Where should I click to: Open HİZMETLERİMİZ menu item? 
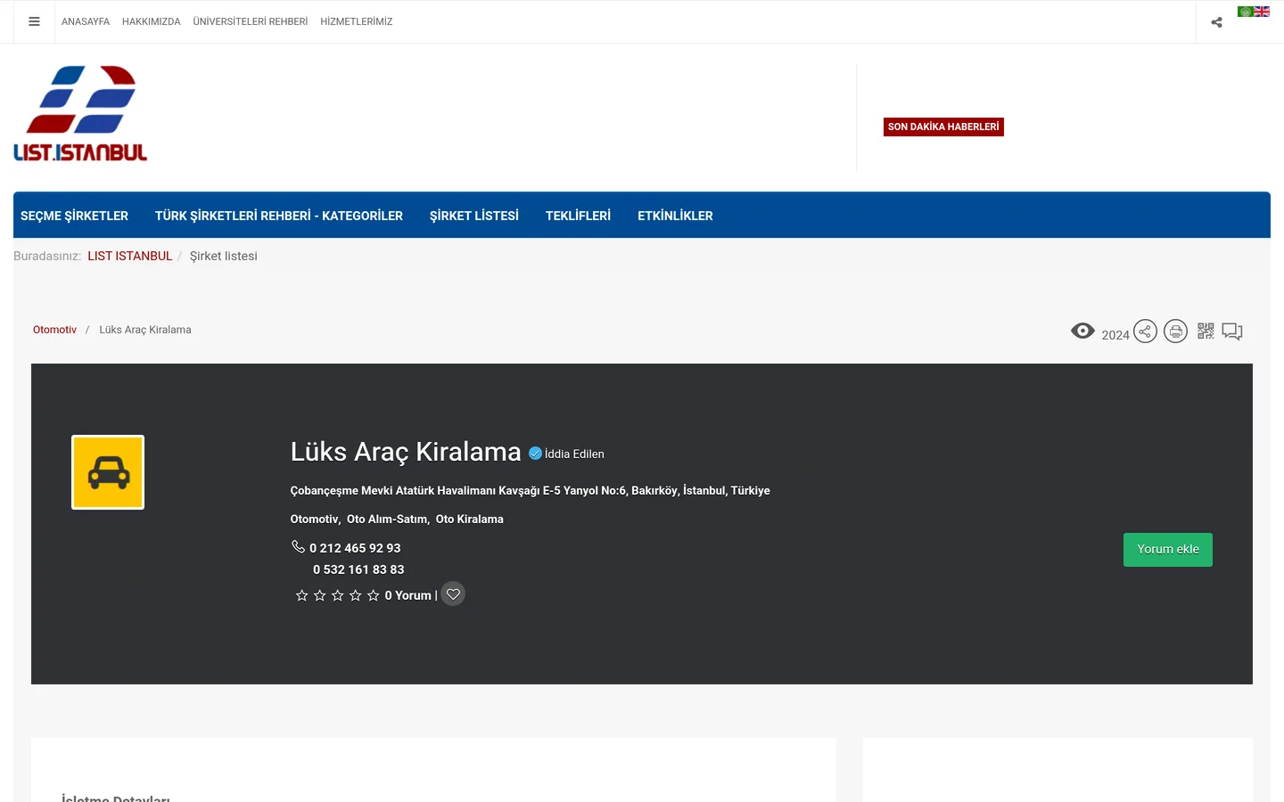357,21
